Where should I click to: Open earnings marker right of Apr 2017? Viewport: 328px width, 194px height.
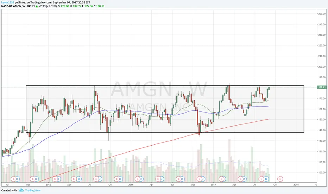[241, 179]
